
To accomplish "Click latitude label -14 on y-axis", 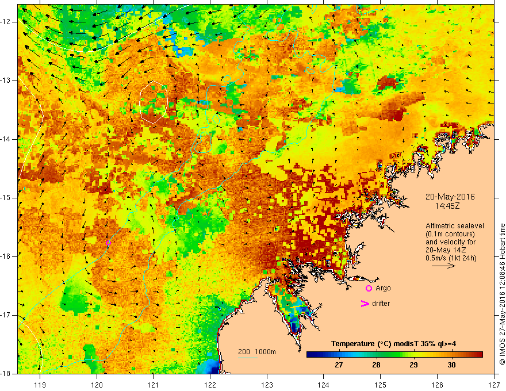I will click(x=6, y=139).
